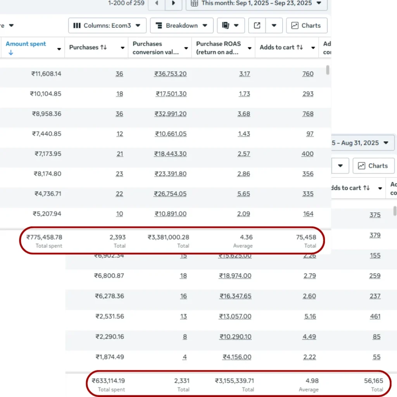The image size is (397, 397).
Task: Open the Adds to cart column arrow beside Purchase ROAS
Action: pos(313,48)
